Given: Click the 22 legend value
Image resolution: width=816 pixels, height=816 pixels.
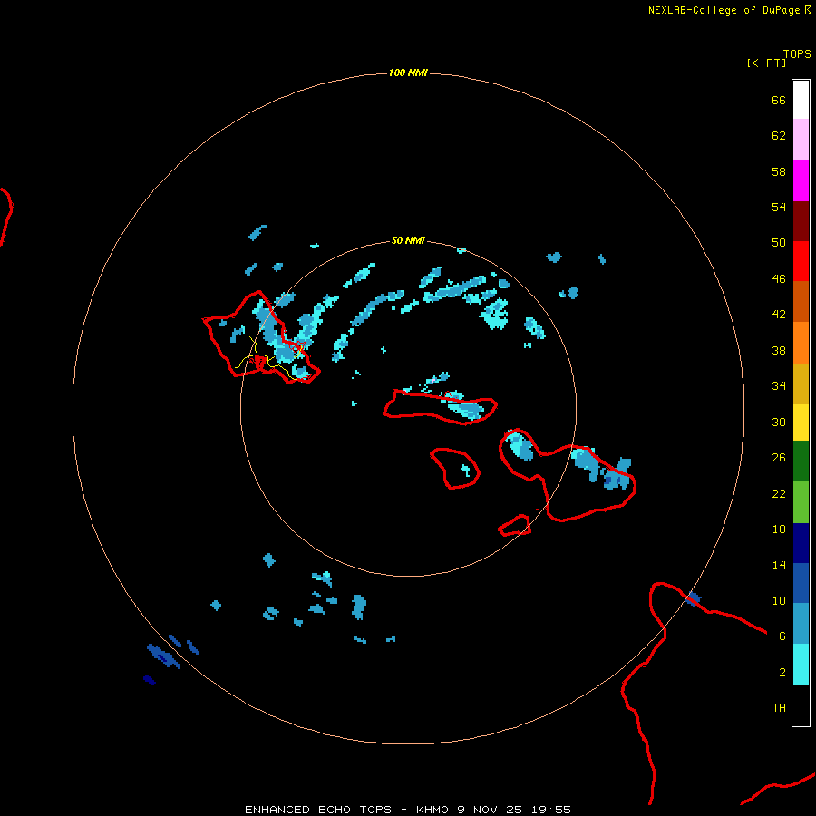Looking at the screenshot, I should pyautogui.click(x=779, y=494).
